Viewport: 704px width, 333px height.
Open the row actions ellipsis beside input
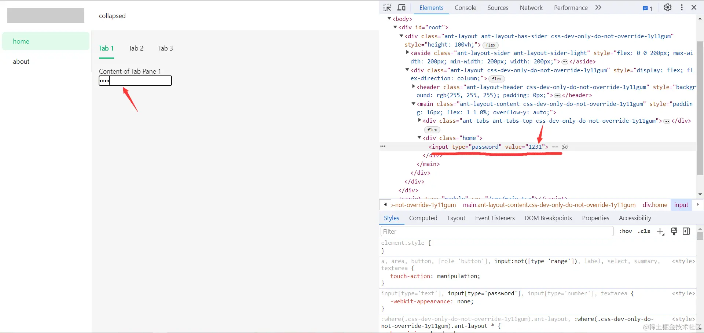383,147
